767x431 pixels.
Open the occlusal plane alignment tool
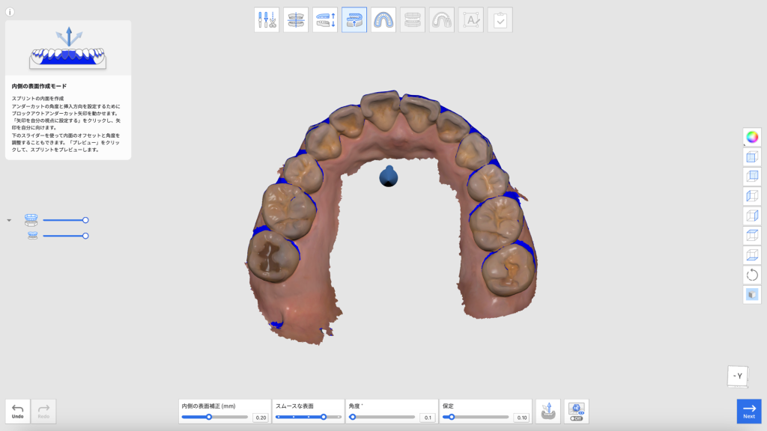(x=296, y=19)
